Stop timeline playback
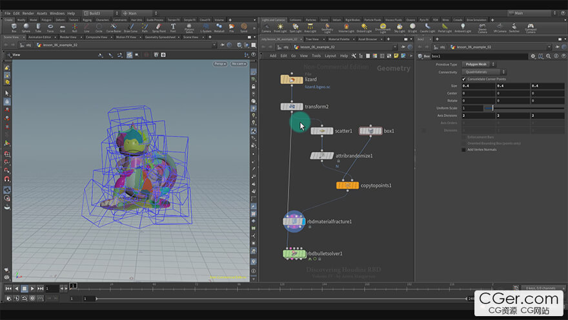The image size is (568, 320). click(x=25, y=288)
